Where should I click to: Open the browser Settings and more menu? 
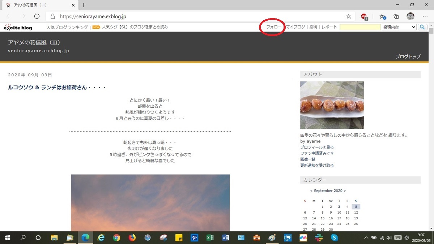425,16
